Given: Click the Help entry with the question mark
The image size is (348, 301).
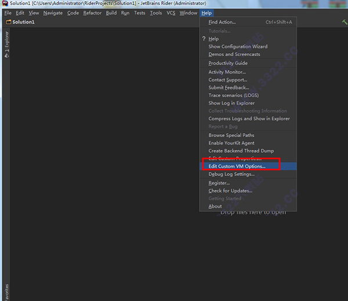Looking at the screenshot, I should pos(248,39).
